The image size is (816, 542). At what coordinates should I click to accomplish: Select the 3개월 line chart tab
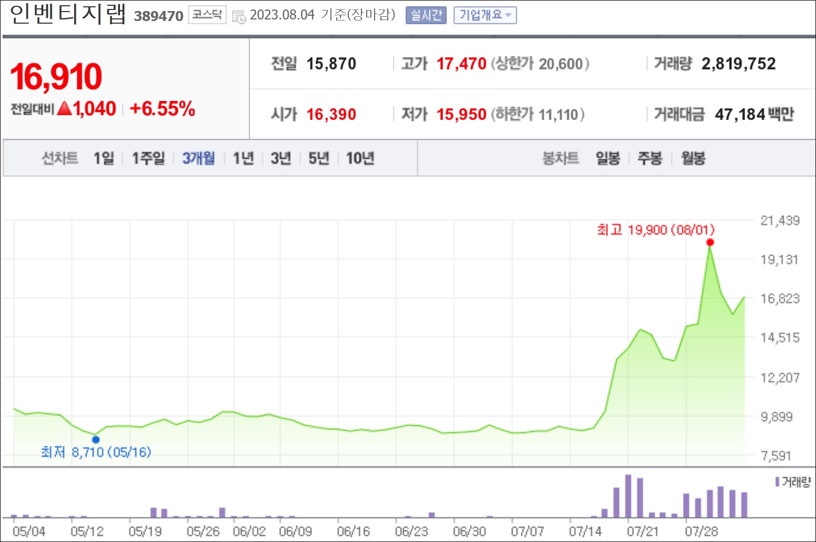[x=198, y=158]
